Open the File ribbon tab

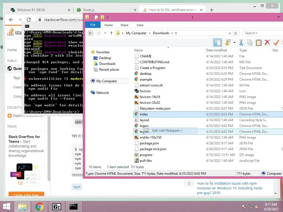(93, 25)
